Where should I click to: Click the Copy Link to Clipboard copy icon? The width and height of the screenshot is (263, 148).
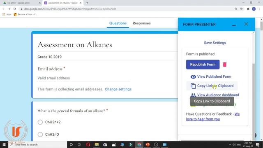193,86
